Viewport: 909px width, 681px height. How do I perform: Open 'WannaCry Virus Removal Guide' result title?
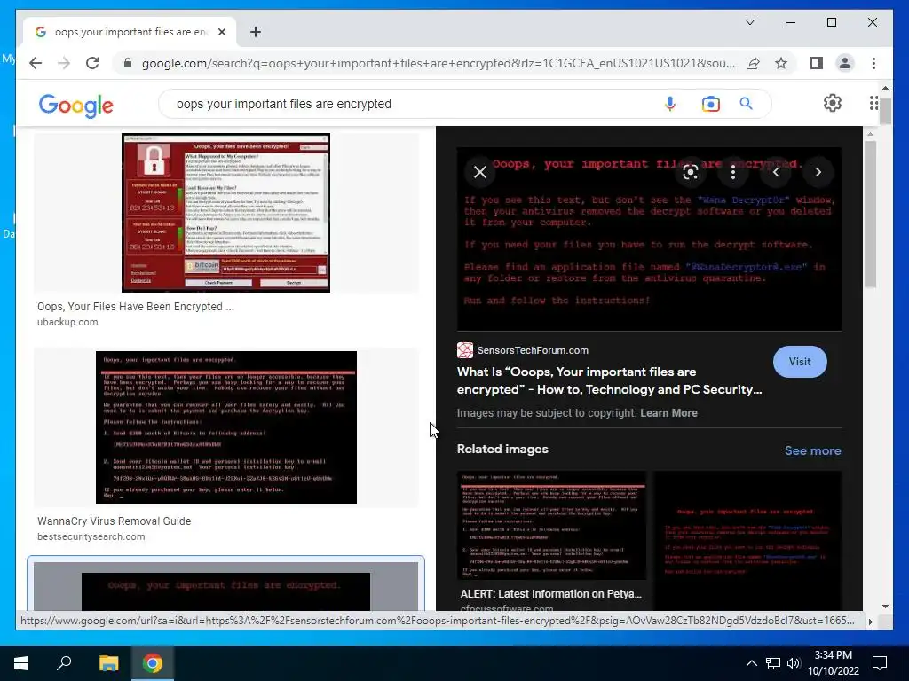[115, 521]
